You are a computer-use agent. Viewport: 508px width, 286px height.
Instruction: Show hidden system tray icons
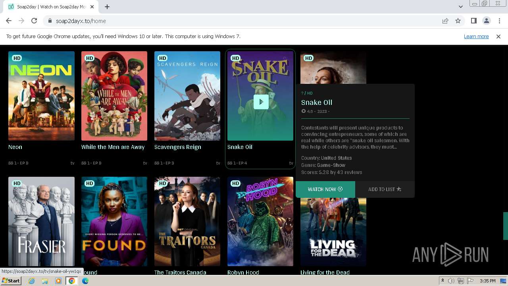pyautogui.click(x=443, y=281)
